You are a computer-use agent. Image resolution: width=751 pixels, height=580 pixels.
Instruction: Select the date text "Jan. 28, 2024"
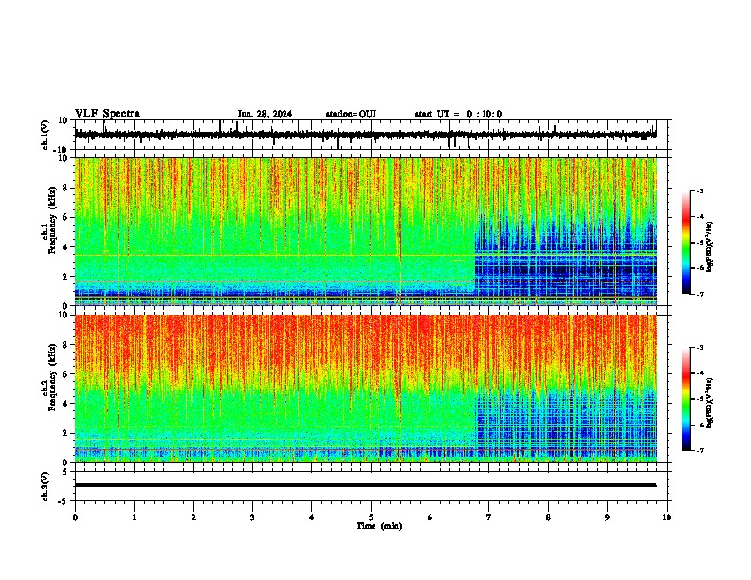tap(265, 114)
